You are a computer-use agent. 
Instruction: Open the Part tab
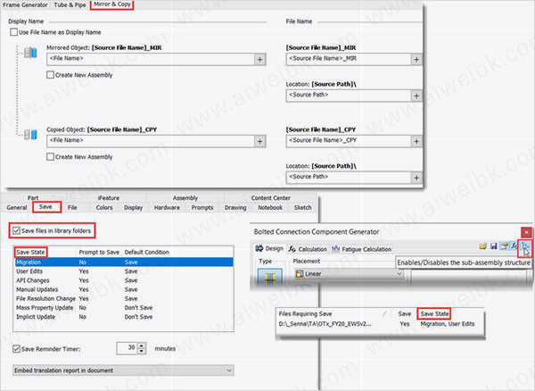point(33,197)
